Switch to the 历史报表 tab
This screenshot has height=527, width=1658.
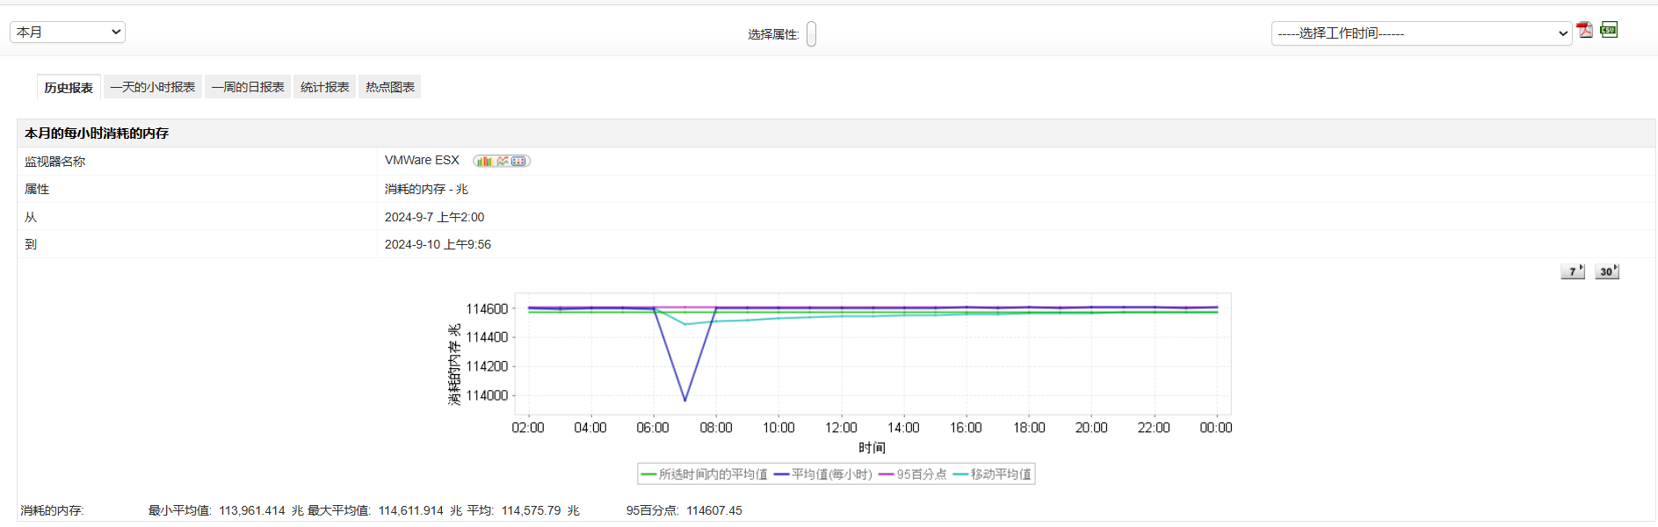(x=69, y=87)
